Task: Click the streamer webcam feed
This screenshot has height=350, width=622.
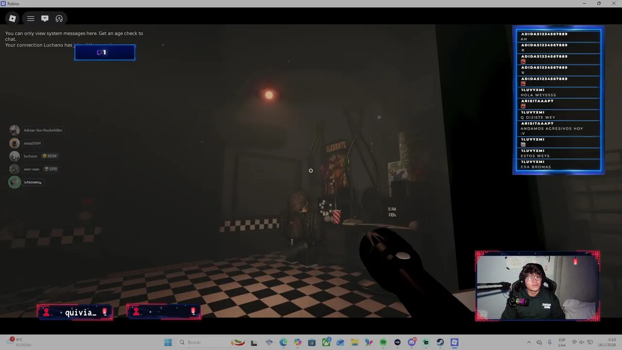Action: pyautogui.click(x=537, y=287)
